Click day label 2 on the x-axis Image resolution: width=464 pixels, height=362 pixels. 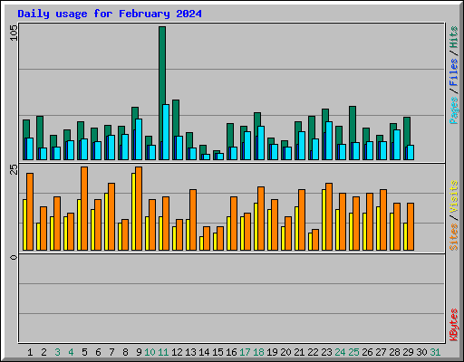point(43,352)
